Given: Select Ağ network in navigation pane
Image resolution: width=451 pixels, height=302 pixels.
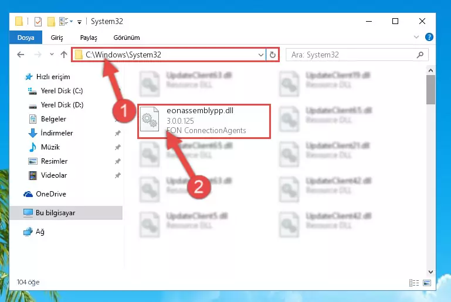Looking at the screenshot, I should click(x=33, y=232).
